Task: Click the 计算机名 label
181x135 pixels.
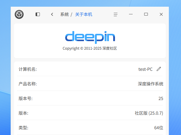Action: click(28, 69)
